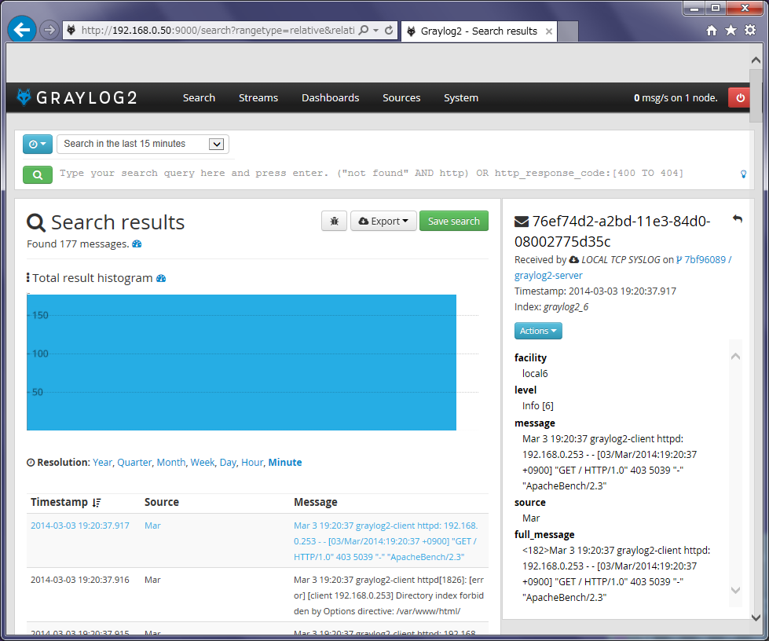Image resolution: width=769 pixels, height=641 pixels.
Task: Open message timestamped 2014-03-03 19:20:37.917
Action: click(80, 526)
